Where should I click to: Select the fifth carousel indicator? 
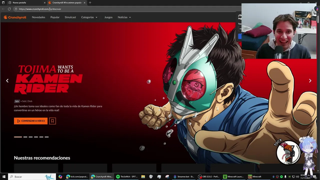coord(41,137)
